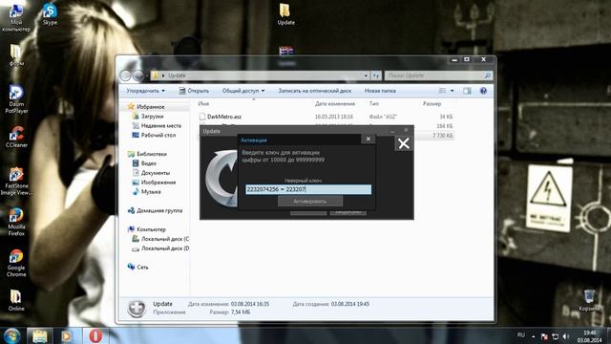Click the activation key input field
This screenshot has width=611, height=344.
(x=308, y=189)
